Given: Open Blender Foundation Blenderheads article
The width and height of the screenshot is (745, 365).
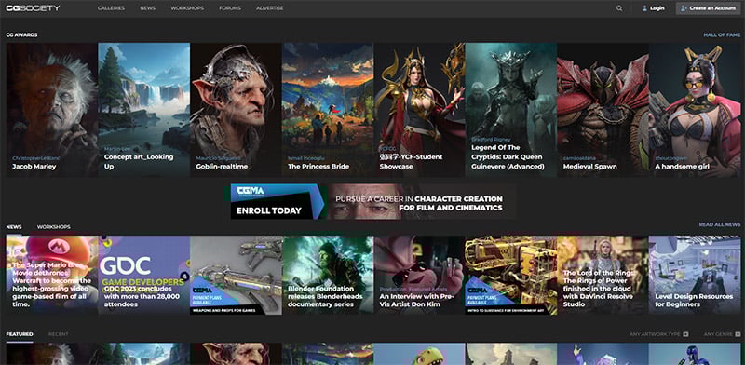Looking at the screenshot, I should 328,276.
